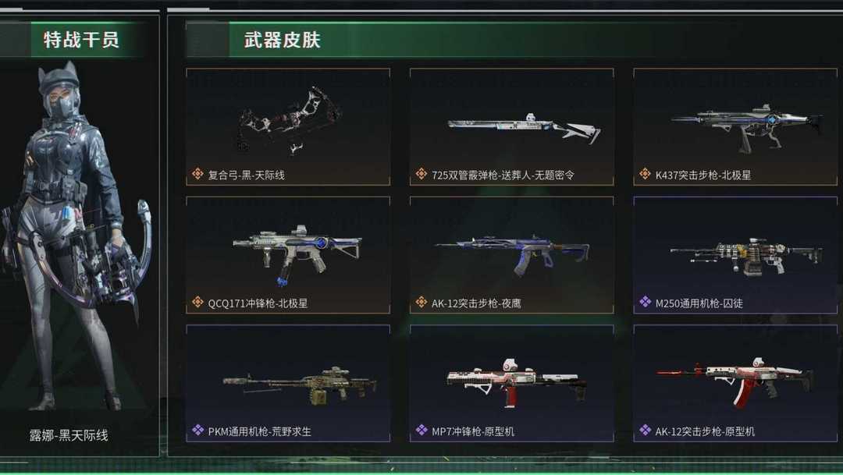Screen dimensions: 843x475
Task: Click purple rarity icon beside PKM通用机枪-荒野求生
Action: [197, 430]
